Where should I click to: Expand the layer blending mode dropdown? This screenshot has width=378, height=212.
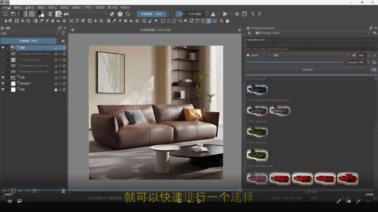point(30,34)
